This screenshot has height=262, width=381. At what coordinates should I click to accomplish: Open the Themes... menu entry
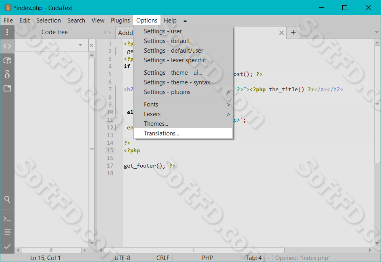[183, 124]
